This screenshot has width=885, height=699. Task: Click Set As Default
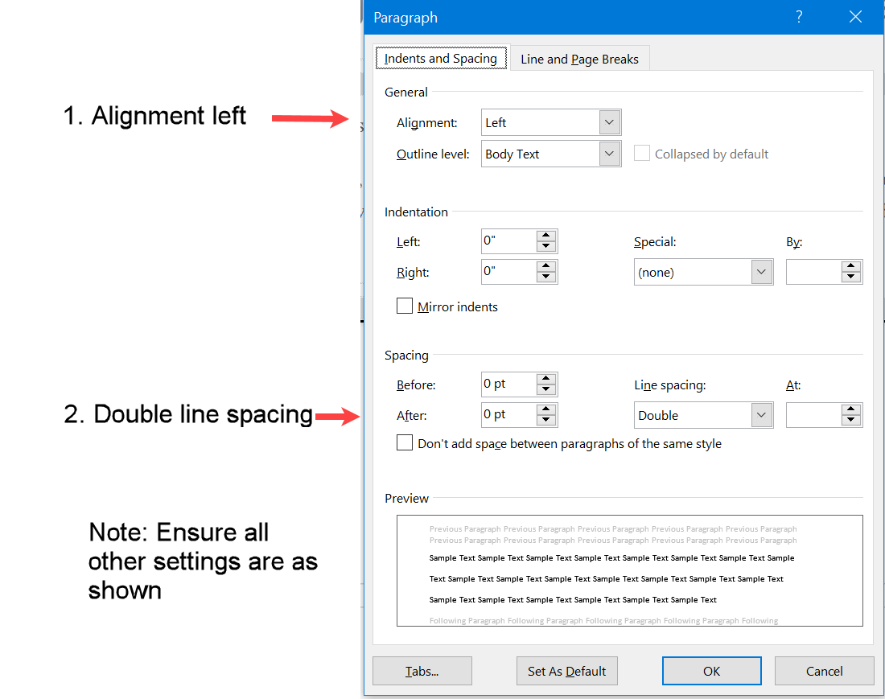click(x=566, y=671)
